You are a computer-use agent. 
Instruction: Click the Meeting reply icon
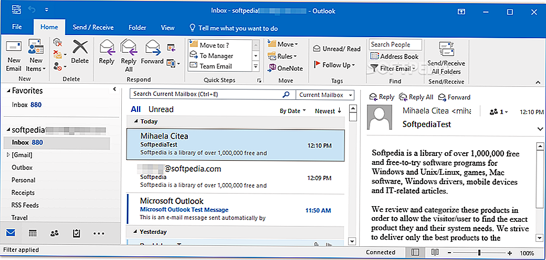[171, 47]
